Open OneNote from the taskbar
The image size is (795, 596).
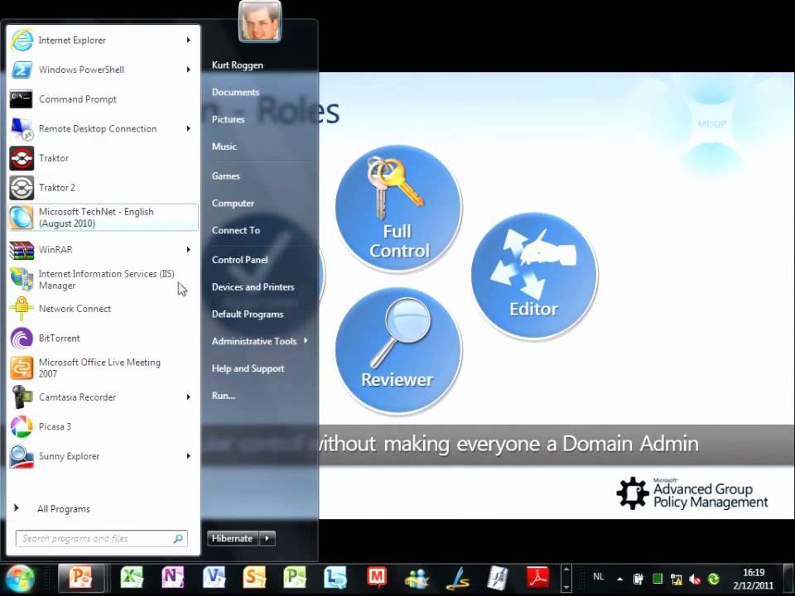coord(172,577)
